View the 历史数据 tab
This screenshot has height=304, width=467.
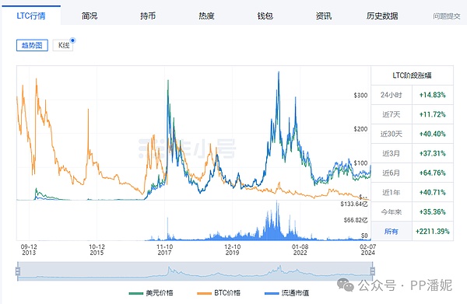(382, 16)
